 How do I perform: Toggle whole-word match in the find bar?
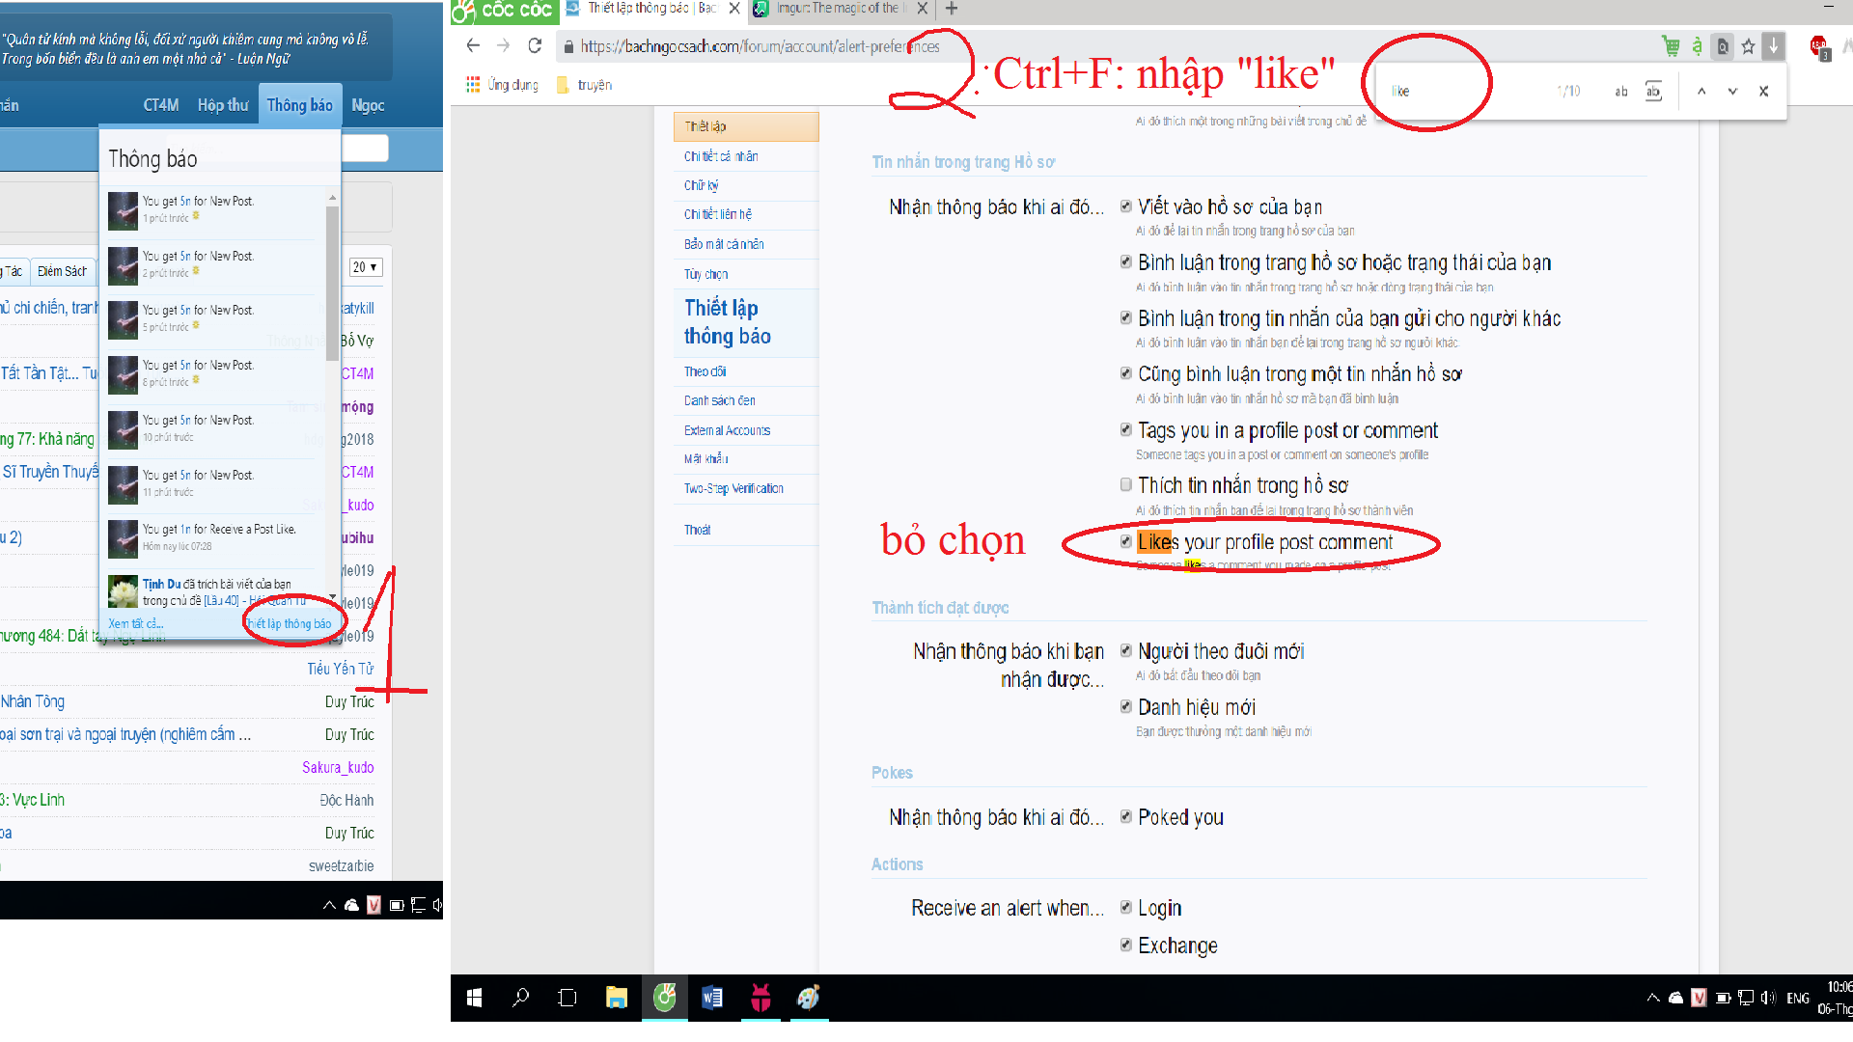click(x=1653, y=91)
